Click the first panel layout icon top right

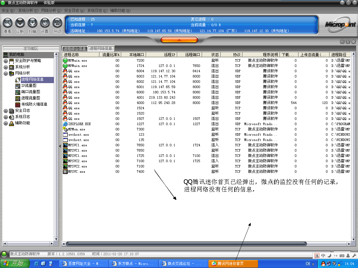[342, 42]
